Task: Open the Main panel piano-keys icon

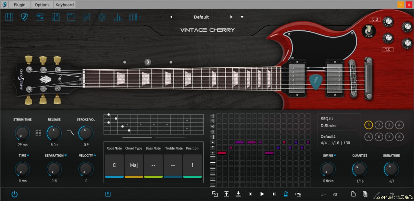Action: 9,17
